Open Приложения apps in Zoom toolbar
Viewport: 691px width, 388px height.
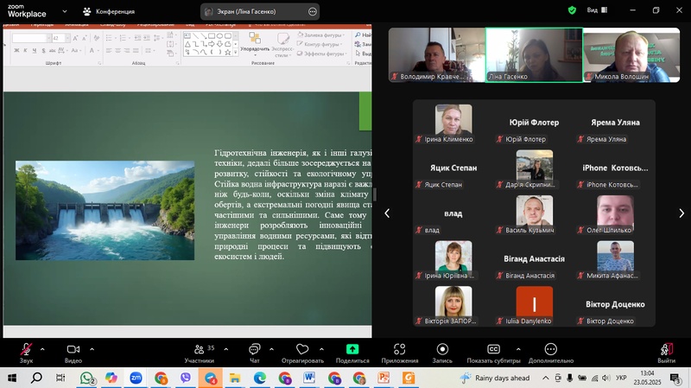pyautogui.click(x=400, y=353)
